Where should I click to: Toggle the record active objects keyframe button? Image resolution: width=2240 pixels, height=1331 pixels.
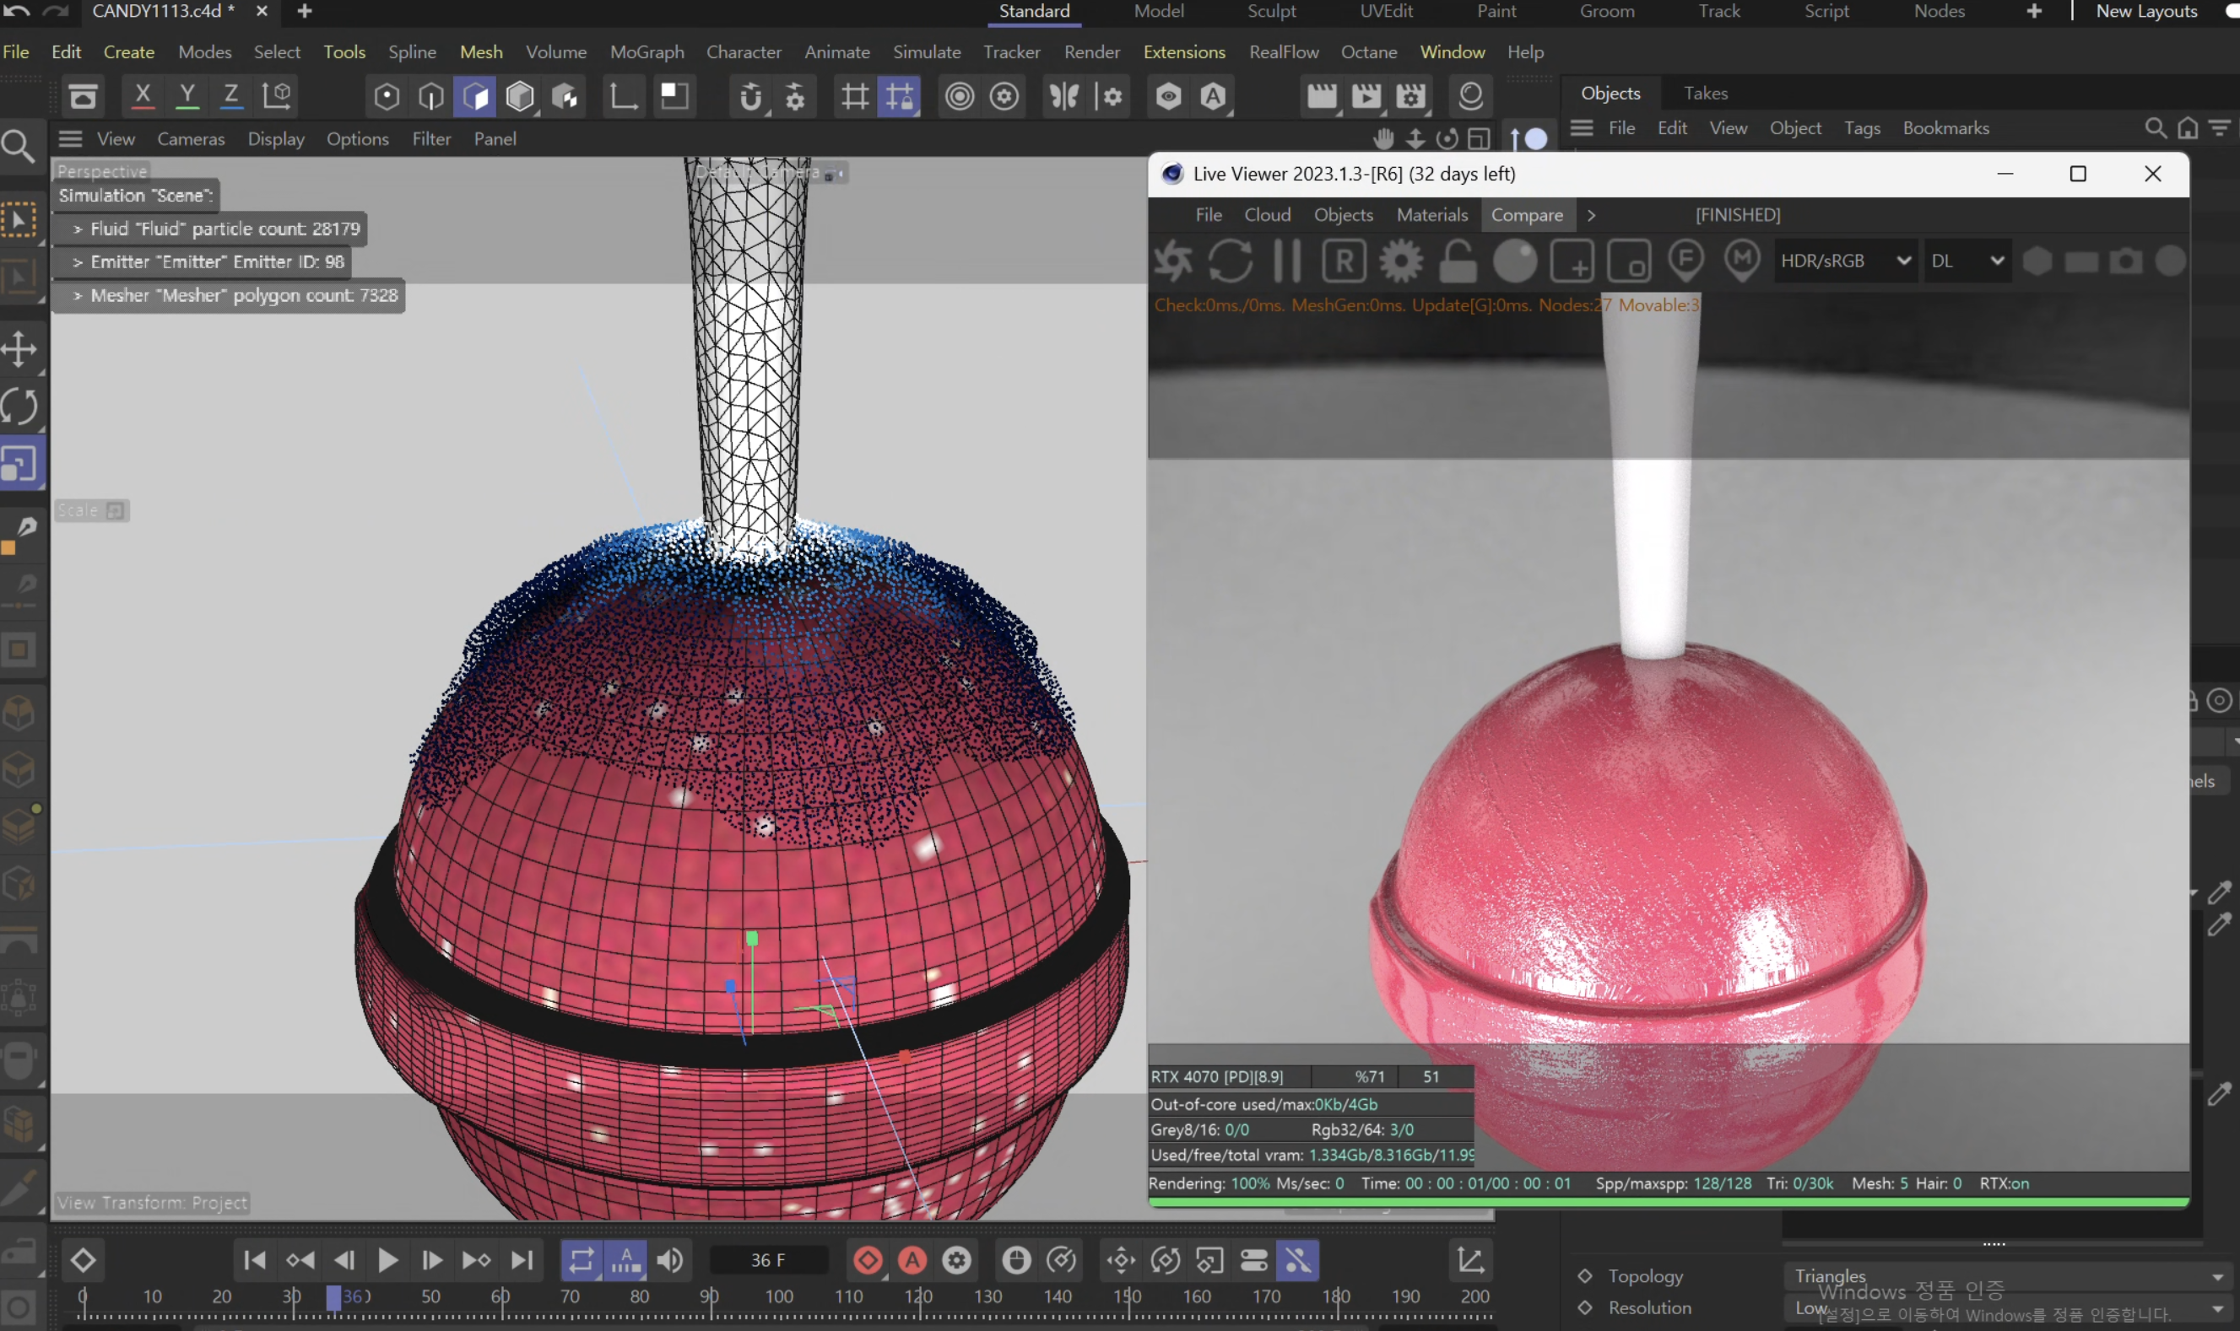[x=868, y=1260]
